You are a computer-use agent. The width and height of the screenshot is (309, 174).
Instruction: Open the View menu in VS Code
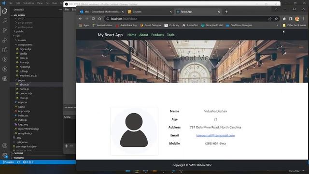[40, 3]
